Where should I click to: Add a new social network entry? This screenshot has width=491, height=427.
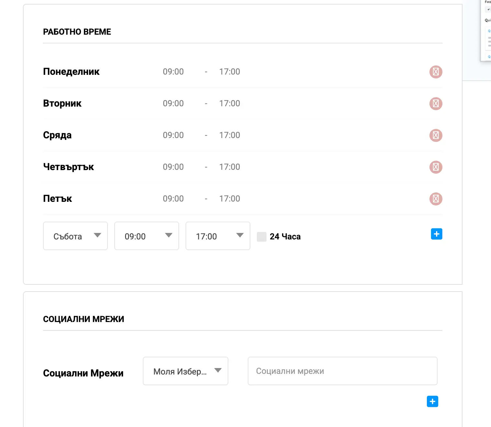[x=432, y=401]
